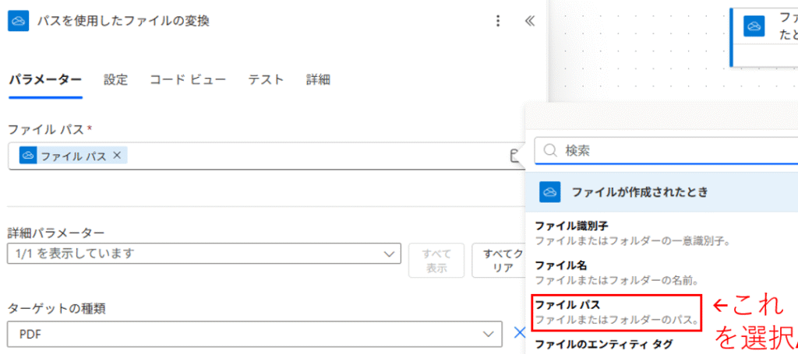Click the folder picker icon in the file path field
798x354 pixels.
click(x=514, y=156)
